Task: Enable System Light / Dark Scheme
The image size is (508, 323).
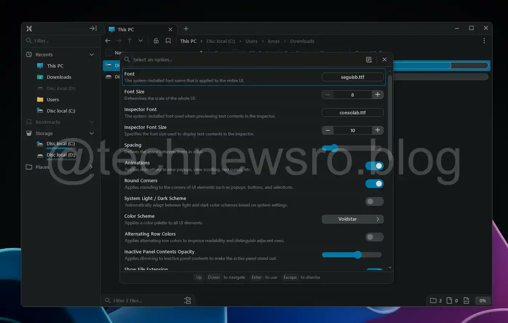Action: 374,201
